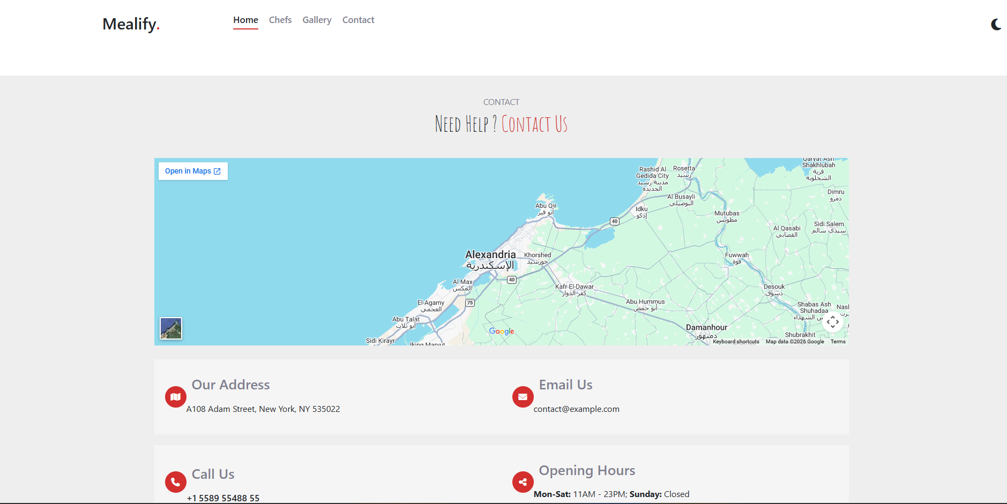Open the Home navigation tab
Image resolution: width=1007 pixels, height=504 pixels.
(245, 20)
